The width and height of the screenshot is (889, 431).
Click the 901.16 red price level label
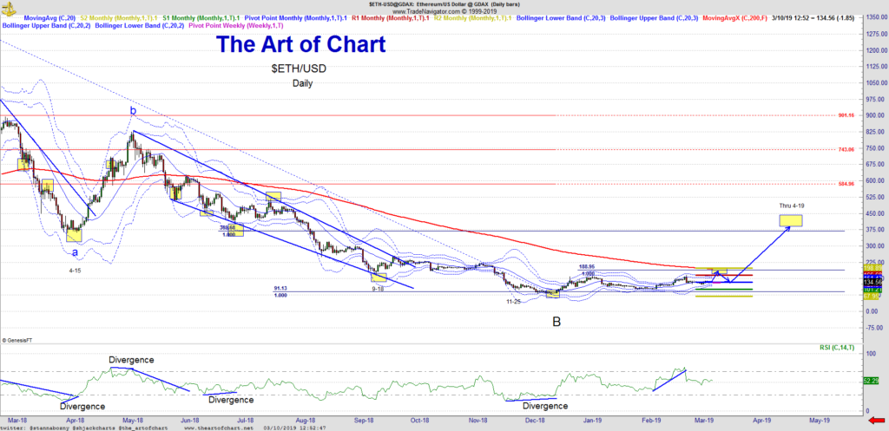pos(846,115)
